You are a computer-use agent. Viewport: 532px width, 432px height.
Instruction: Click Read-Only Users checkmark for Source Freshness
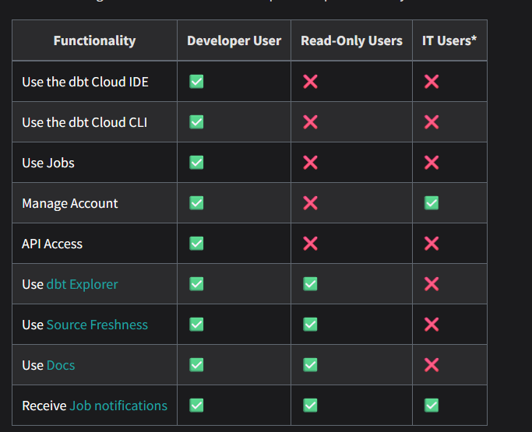point(310,324)
